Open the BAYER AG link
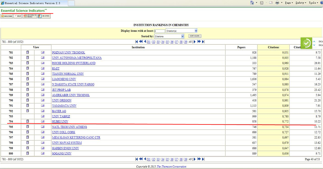323x169 pixels. [x=59, y=111]
